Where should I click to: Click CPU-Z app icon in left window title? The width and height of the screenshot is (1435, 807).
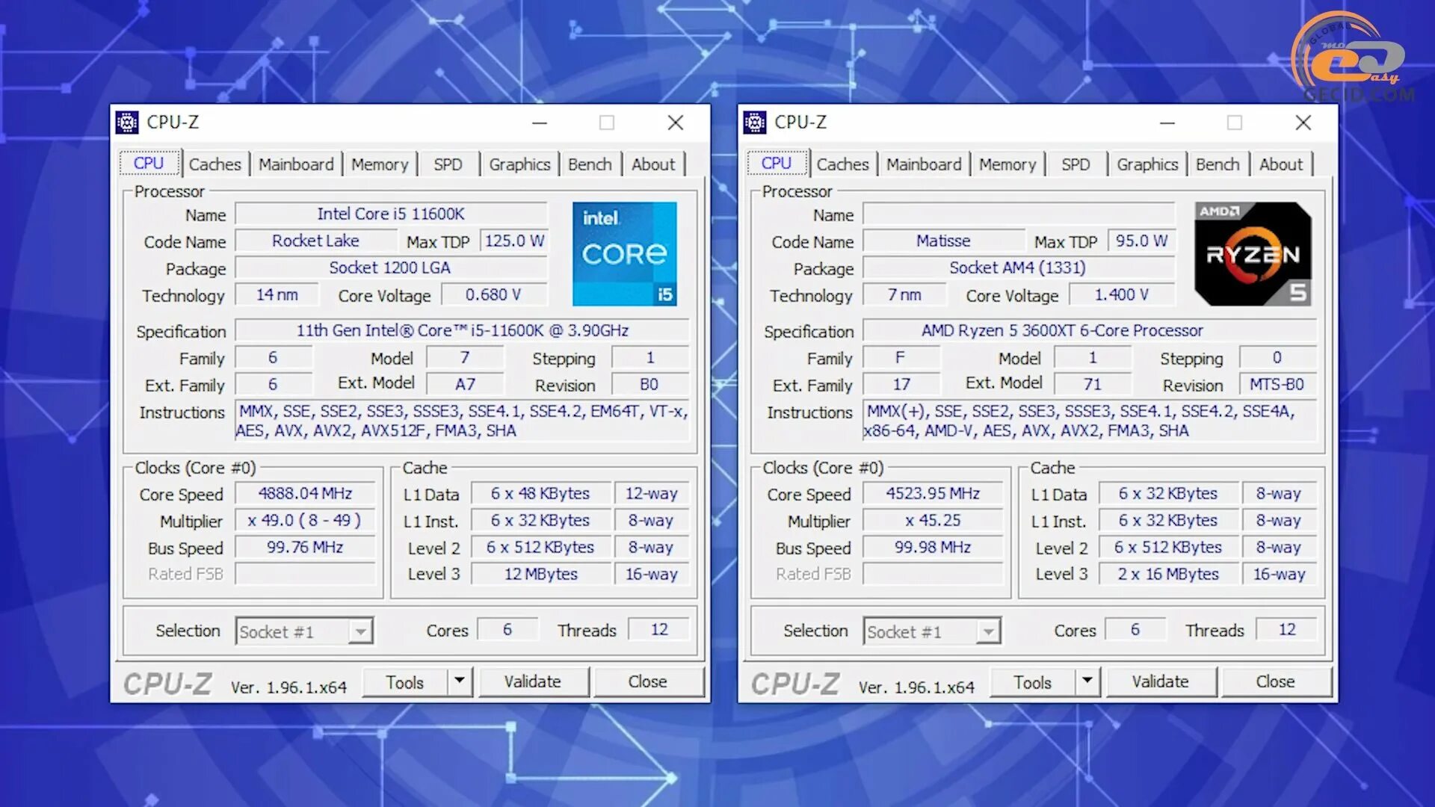127,123
